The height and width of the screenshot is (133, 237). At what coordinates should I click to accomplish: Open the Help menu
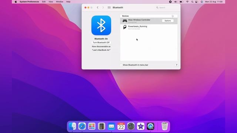coord(68,2)
